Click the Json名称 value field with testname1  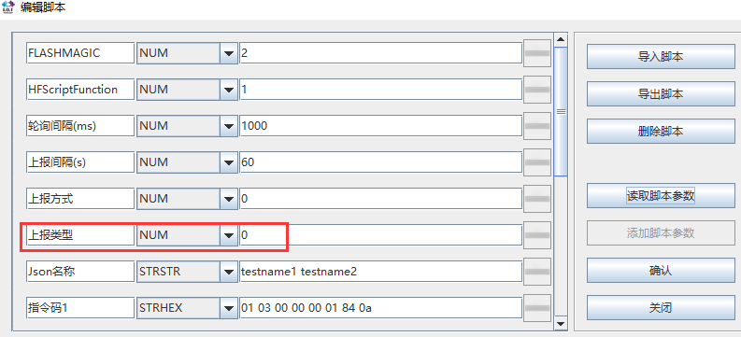(380, 272)
